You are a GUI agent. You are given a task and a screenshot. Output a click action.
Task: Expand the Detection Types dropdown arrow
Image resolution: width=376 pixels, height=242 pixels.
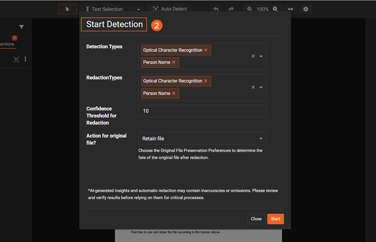click(261, 56)
